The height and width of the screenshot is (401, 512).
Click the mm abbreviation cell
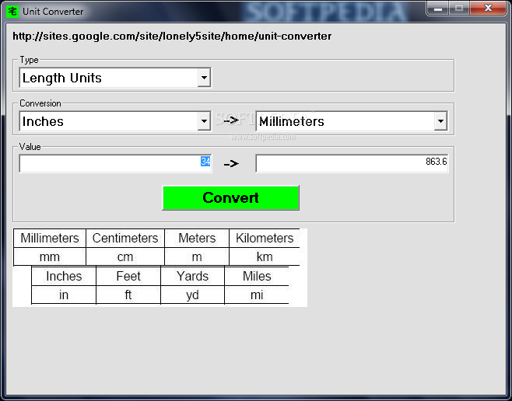[50, 257]
